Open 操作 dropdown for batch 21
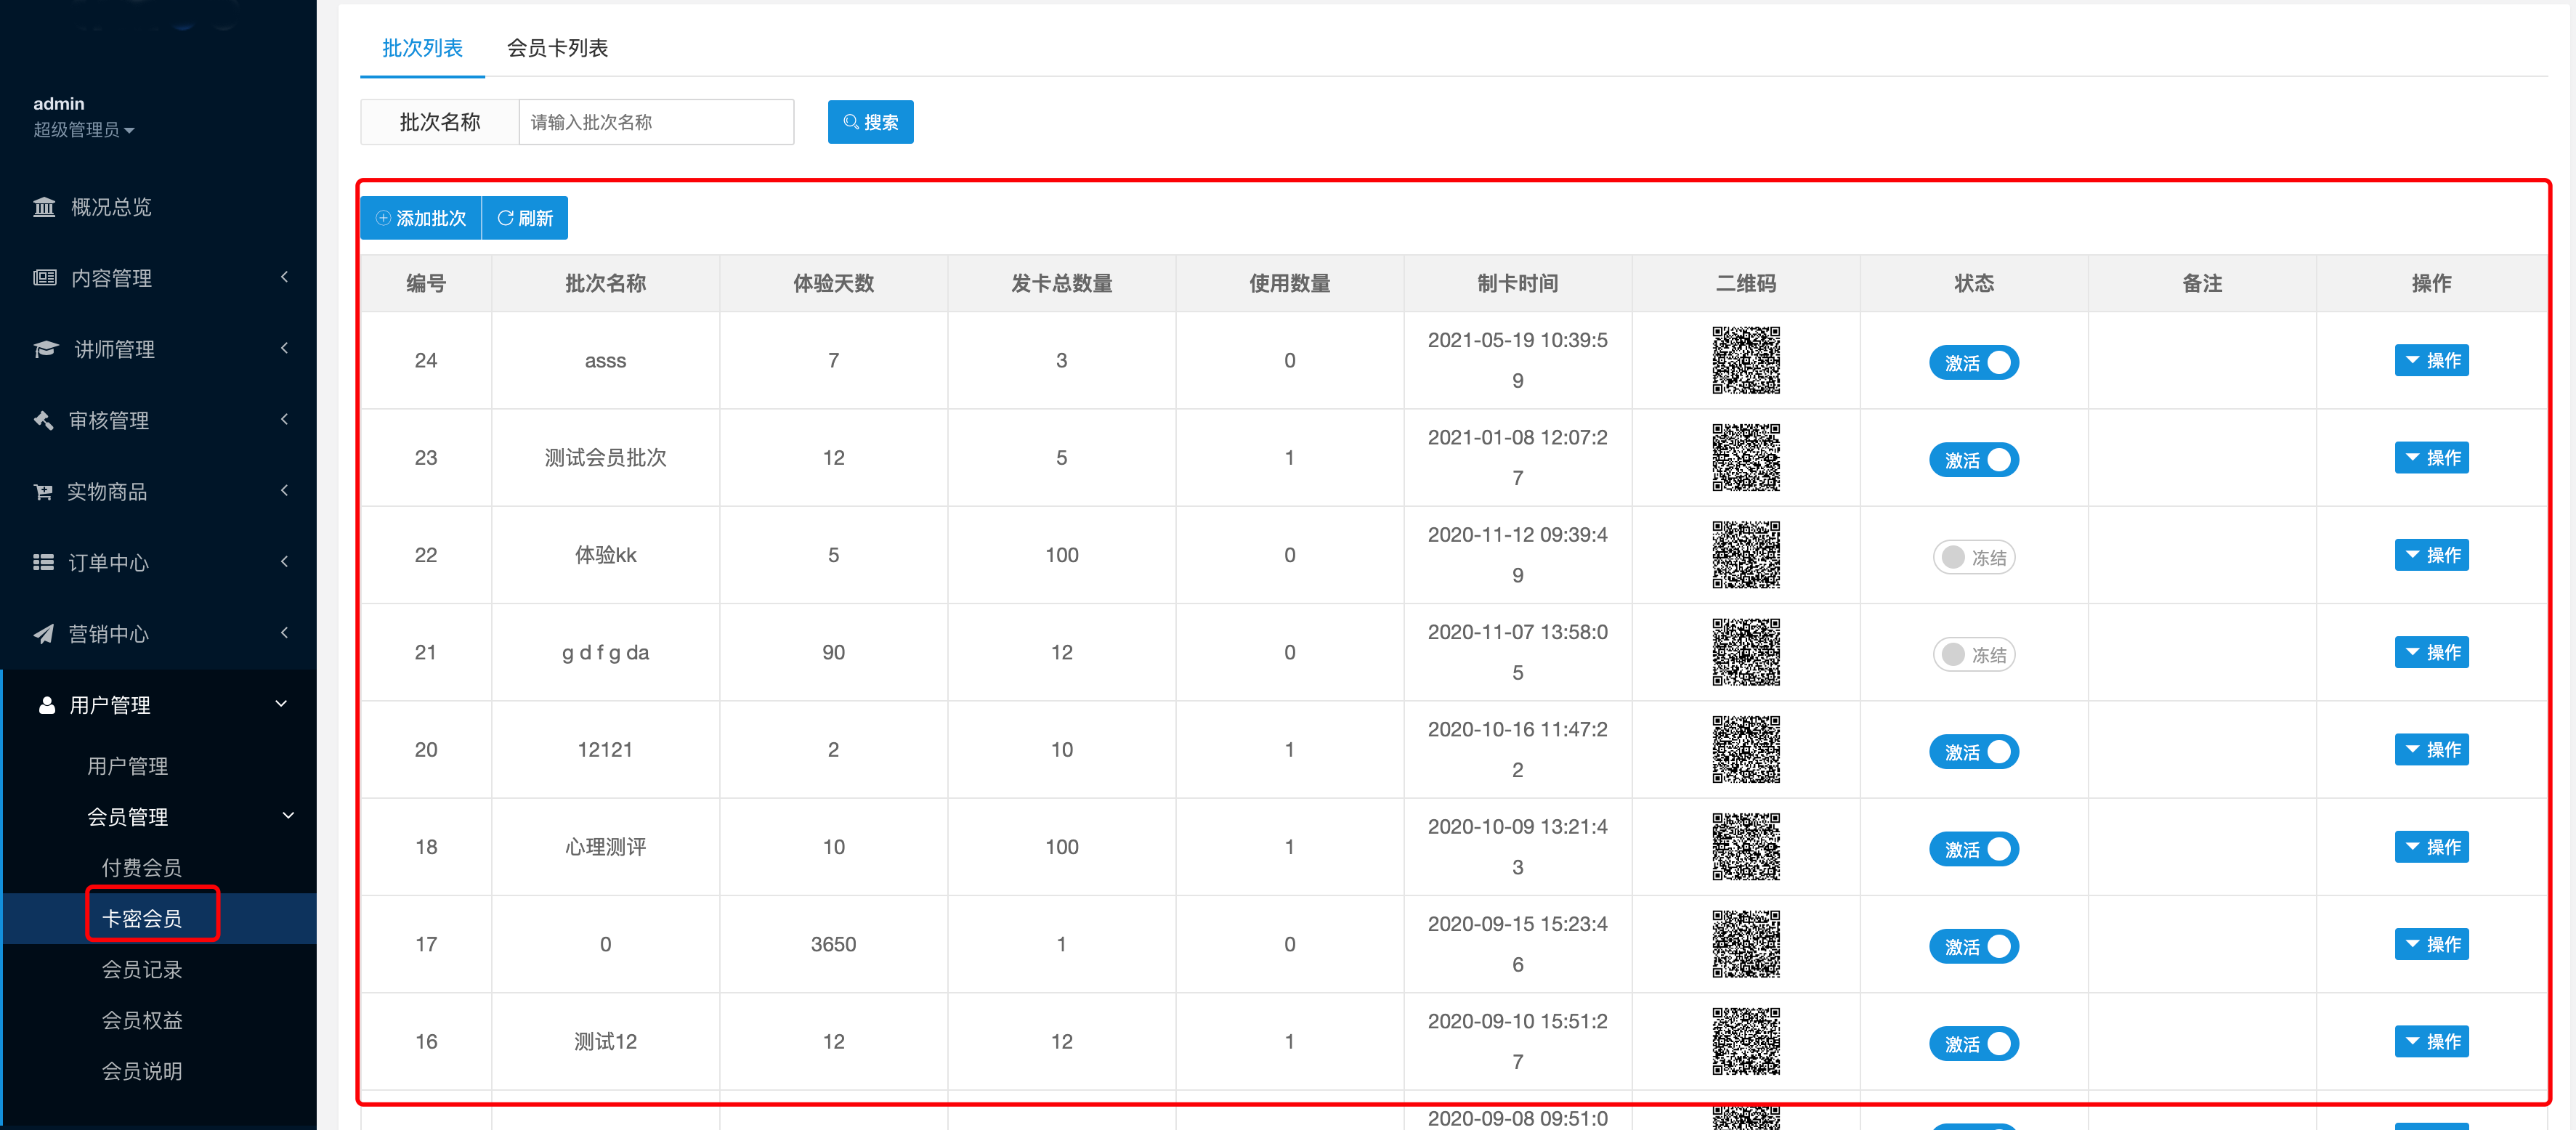Image resolution: width=2576 pixels, height=1130 pixels. [2431, 652]
